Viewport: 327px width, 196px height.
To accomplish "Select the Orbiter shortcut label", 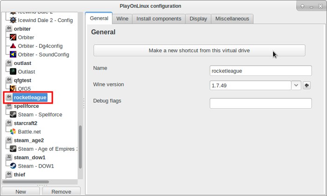I will tap(26, 37).
